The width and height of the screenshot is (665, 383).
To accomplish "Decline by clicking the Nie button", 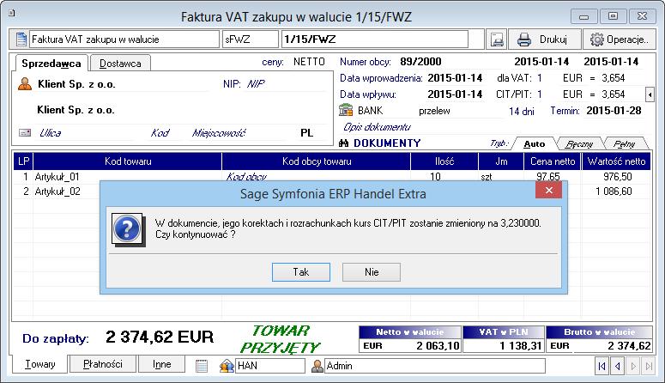I will pos(371,271).
